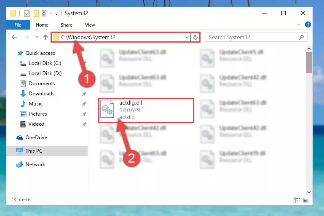This screenshot has height=216, width=324.
Task: Open Documents from the sidebar
Action: 42,84
